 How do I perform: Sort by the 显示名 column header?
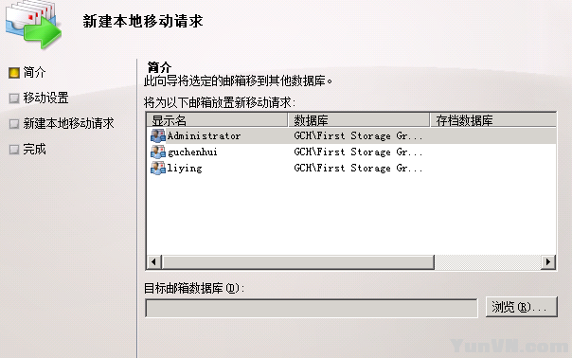point(218,120)
